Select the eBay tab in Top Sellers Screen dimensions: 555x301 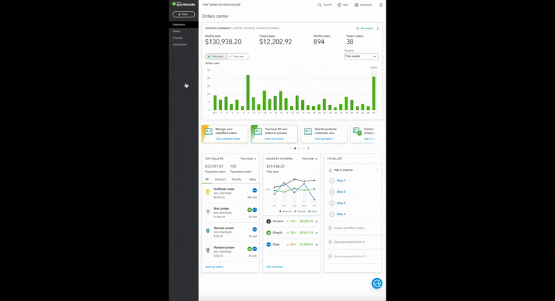click(253, 179)
